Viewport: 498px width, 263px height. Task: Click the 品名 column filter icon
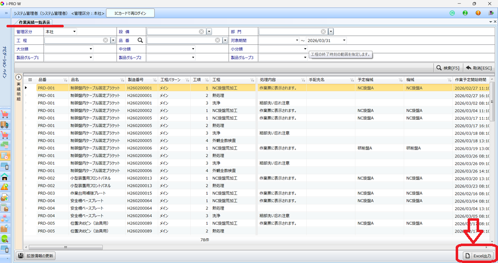122,80
